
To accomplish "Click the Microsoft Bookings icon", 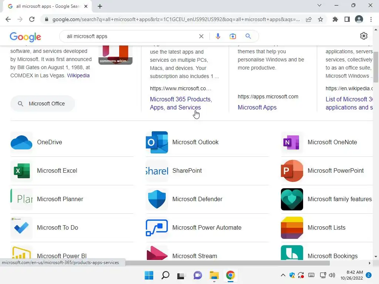I will coord(292,253).
